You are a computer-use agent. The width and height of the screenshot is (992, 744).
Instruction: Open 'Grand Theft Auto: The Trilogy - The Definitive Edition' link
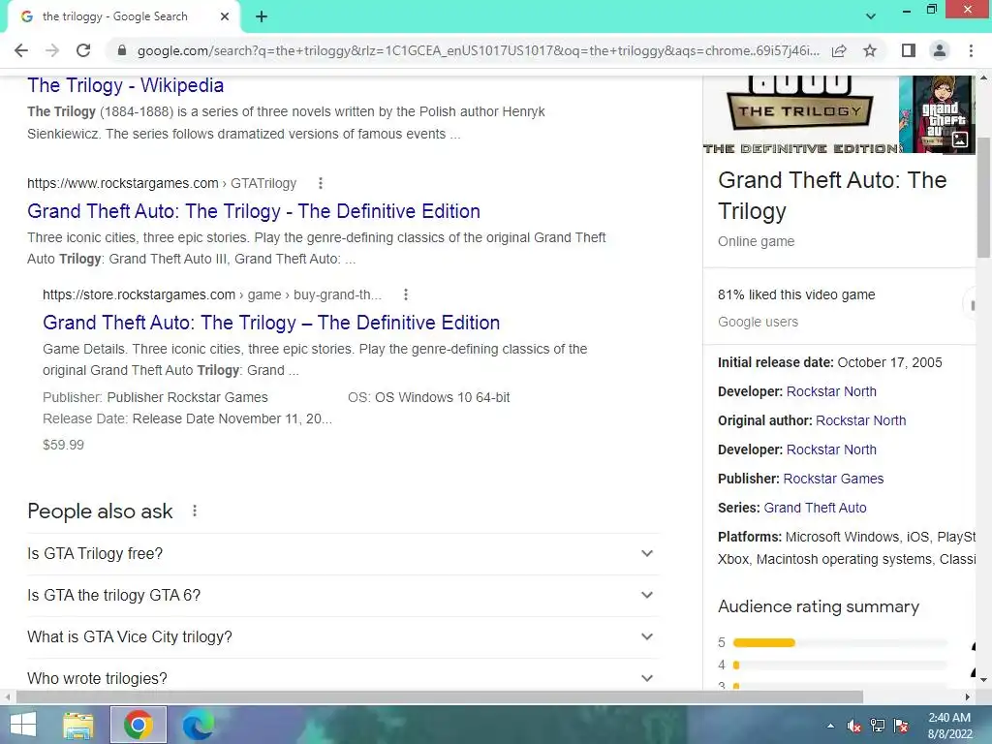[254, 211]
